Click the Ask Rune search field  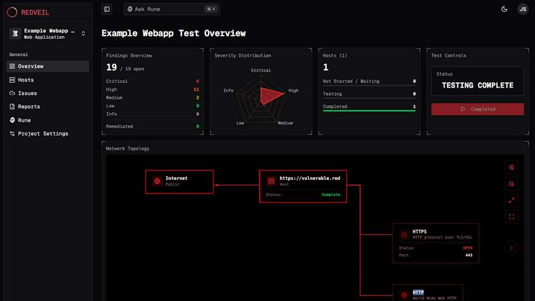(172, 9)
